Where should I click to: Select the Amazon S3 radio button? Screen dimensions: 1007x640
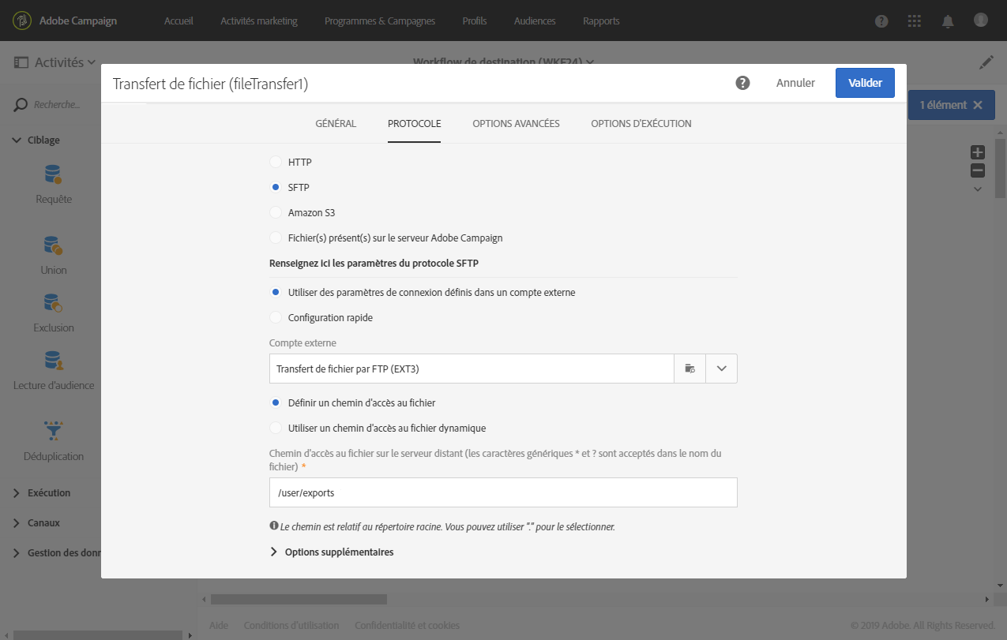point(276,212)
